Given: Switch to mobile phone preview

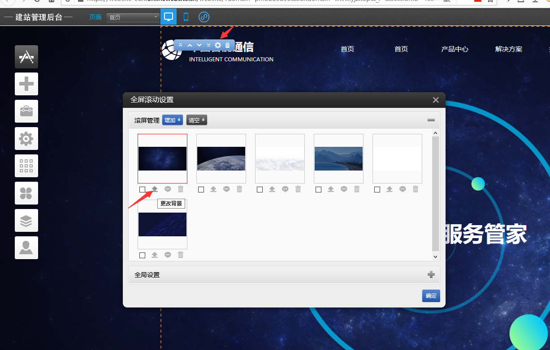Looking at the screenshot, I should (x=186, y=17).
